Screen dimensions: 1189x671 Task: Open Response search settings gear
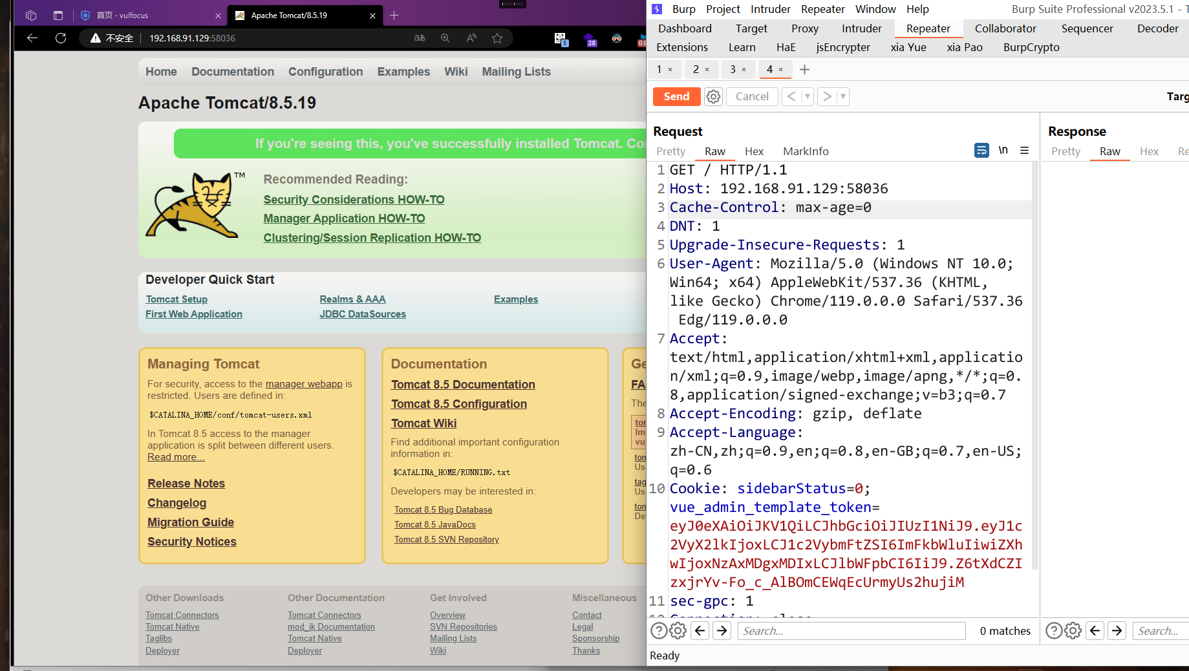tap(1073, 631)
